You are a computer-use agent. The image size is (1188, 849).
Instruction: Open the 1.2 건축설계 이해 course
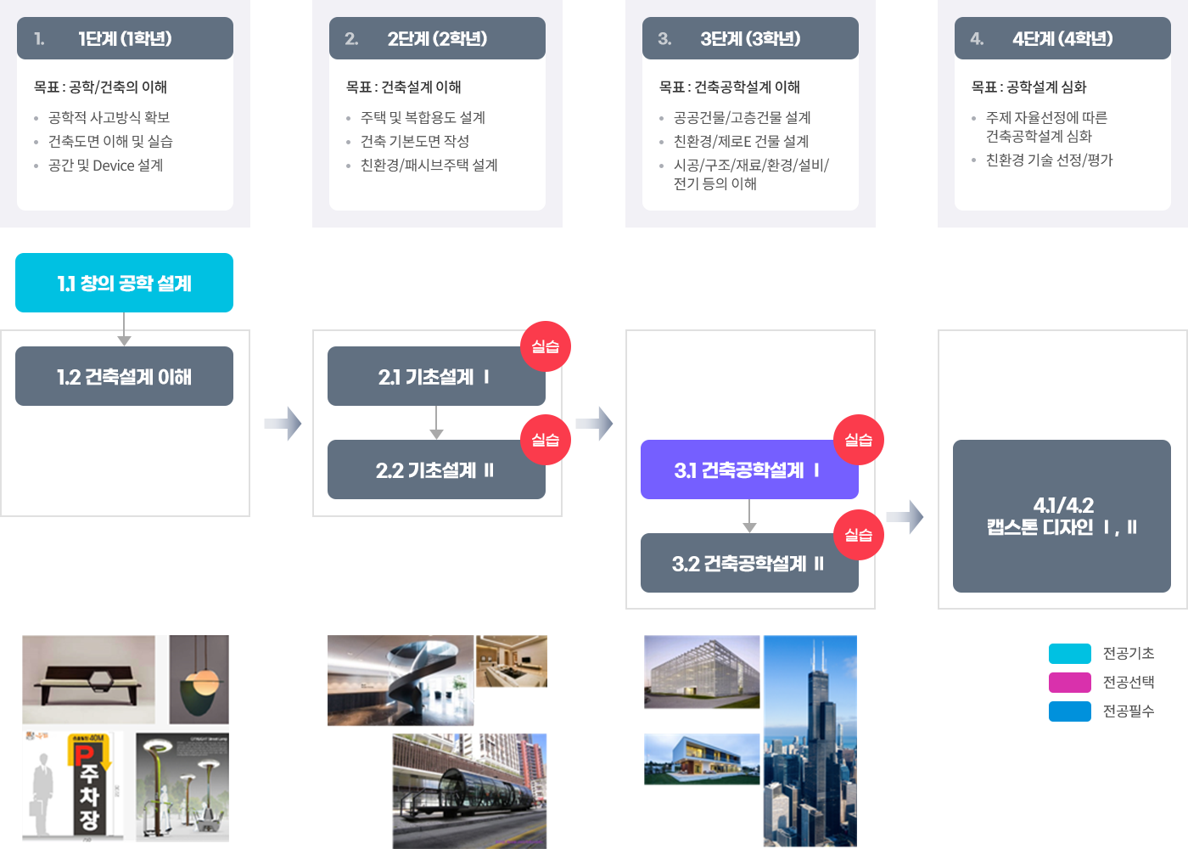(x=124, y=376)
